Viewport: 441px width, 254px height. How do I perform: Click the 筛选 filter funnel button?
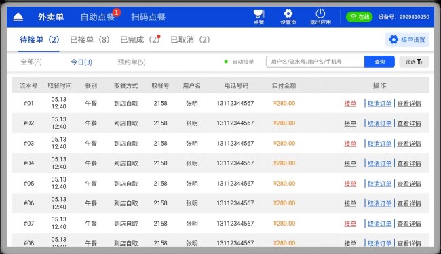tap(414, 62)
